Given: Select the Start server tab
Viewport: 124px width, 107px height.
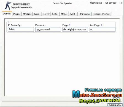Looking at the screenshot, I should pyautogui.click(x=84, y=14).
